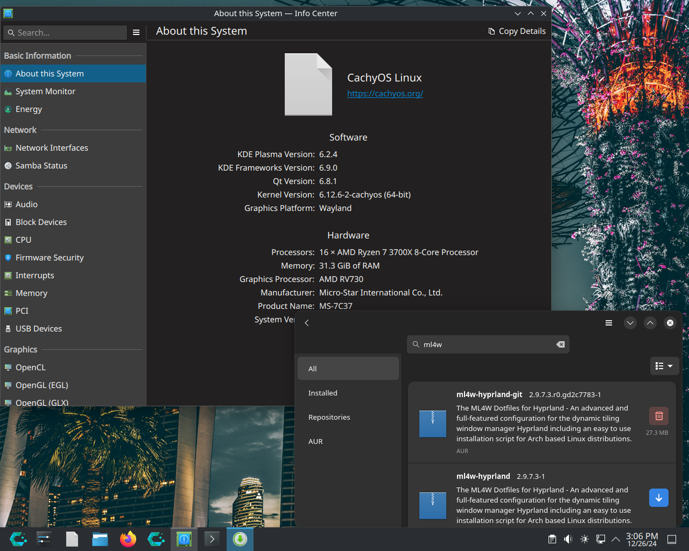The height and width of the screenshot is (551, 689).
Task: Click the ml4w-hyprland package name
Action: tap(483, 476)
